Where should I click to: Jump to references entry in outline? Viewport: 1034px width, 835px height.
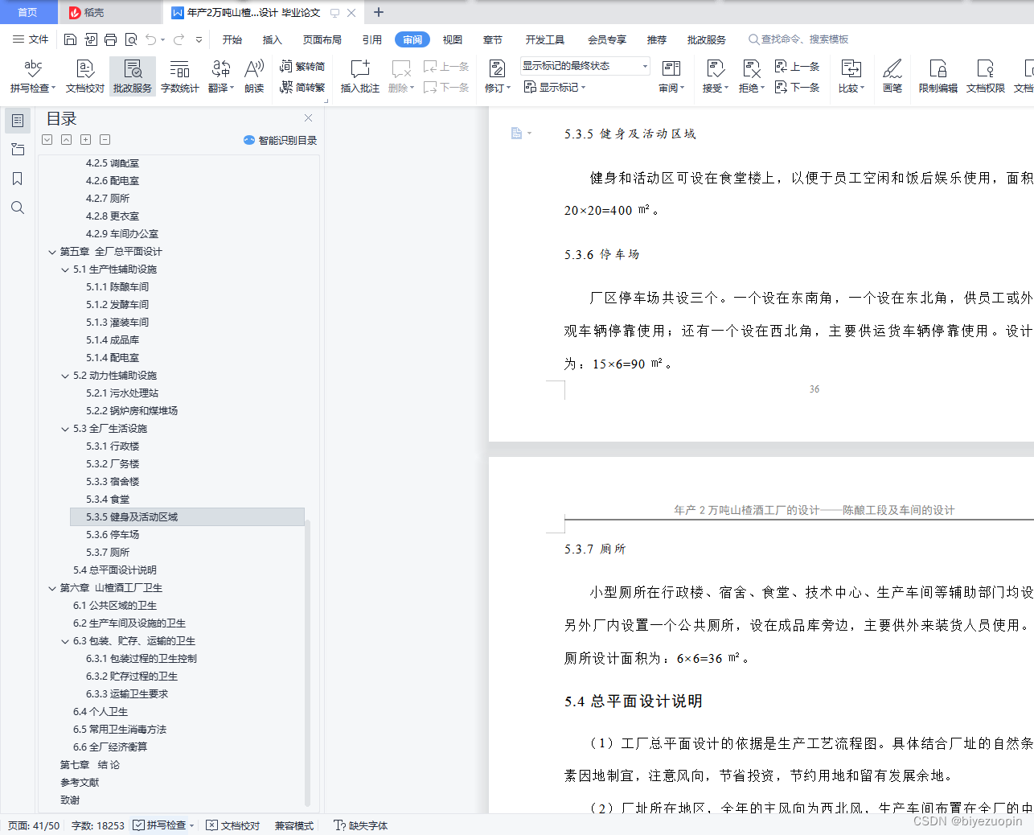tap(80, 783)
